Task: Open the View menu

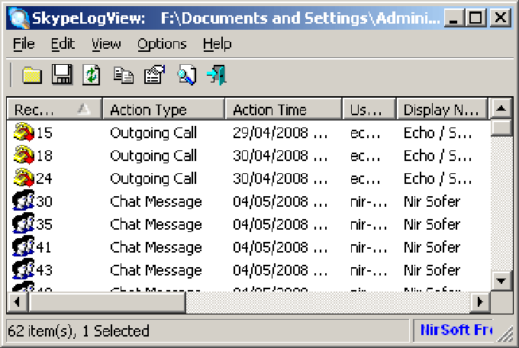Action: (106, 44)
